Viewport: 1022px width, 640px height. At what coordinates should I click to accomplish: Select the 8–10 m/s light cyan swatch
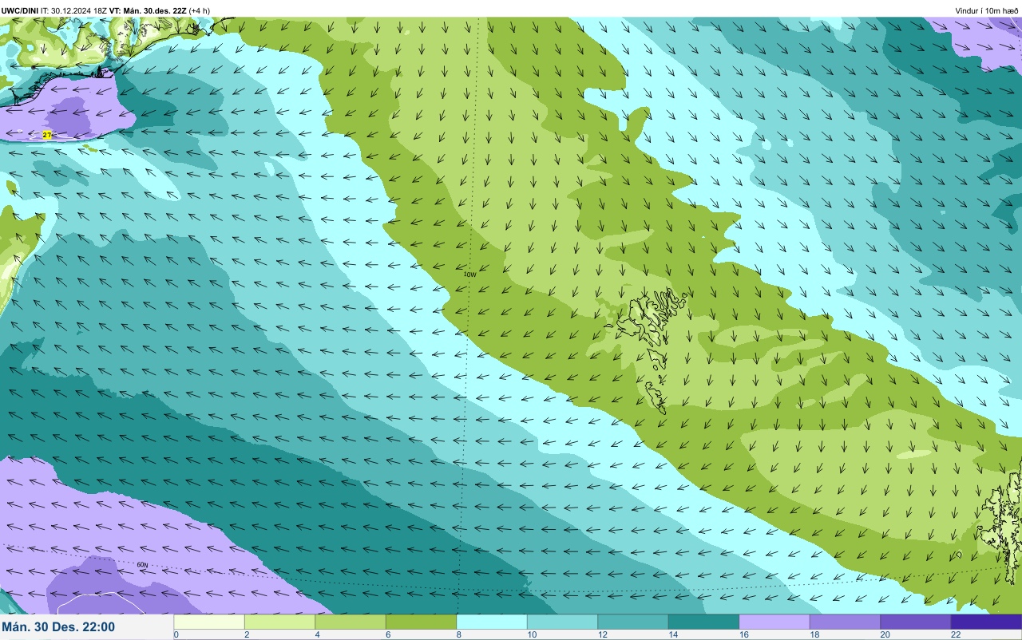pyautogui.click(x=492, y=622)
